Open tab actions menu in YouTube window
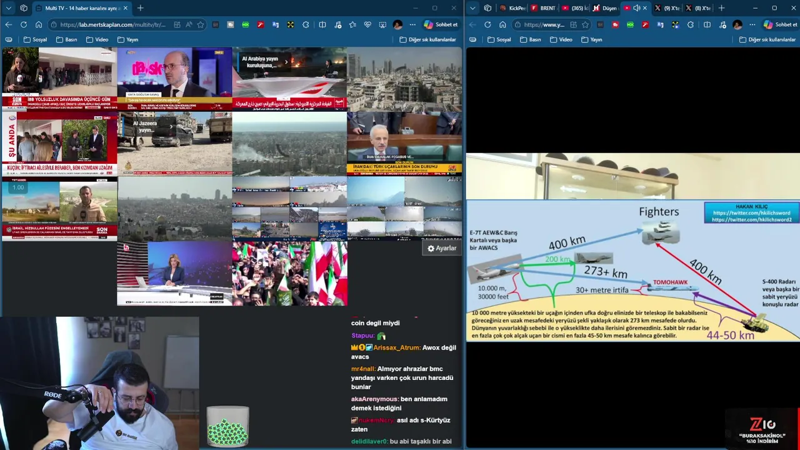The width and height of the screenshot is (800, 450). [x=472, y=8]
